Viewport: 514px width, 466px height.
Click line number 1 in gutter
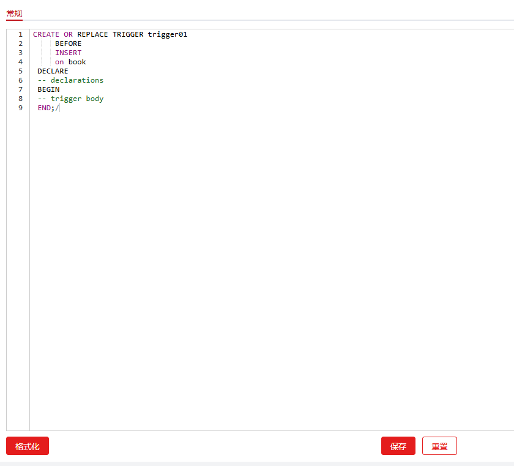tap(20, 34)
